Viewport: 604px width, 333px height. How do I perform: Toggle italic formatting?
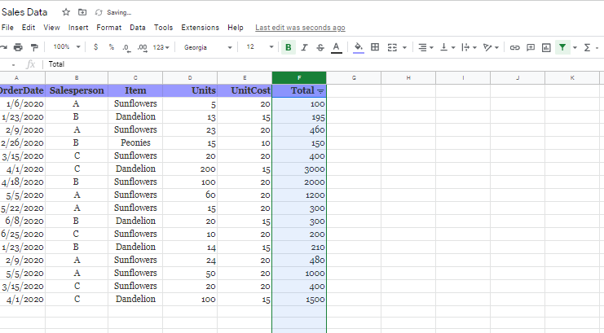pyautogui.click(x=304, y=47)
